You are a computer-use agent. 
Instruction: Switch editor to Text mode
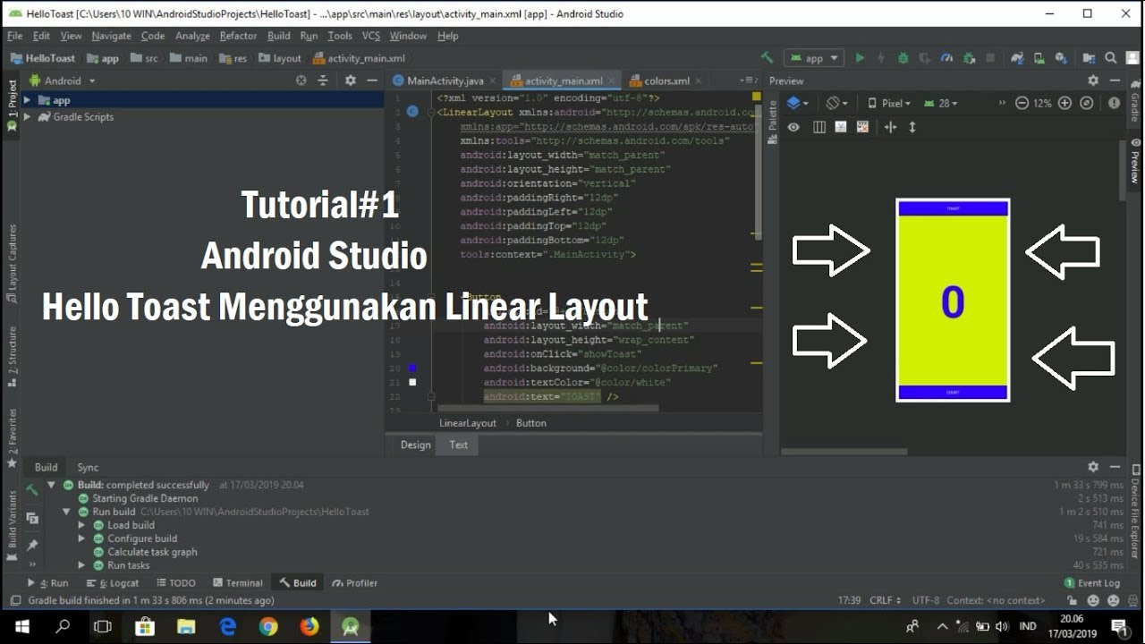(x=458, y=445)
